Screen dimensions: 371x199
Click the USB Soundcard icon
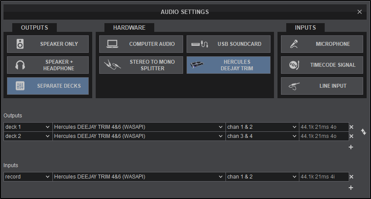201,44
